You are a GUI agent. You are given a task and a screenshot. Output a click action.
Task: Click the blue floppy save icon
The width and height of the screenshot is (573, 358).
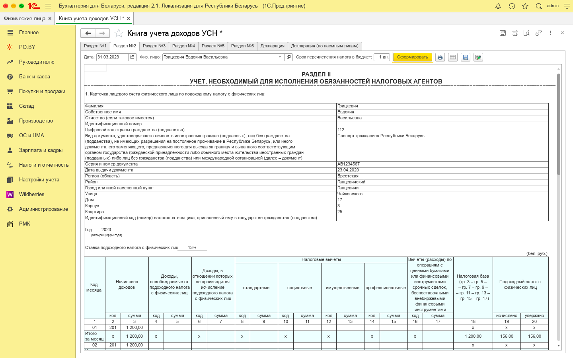(465, 57)
